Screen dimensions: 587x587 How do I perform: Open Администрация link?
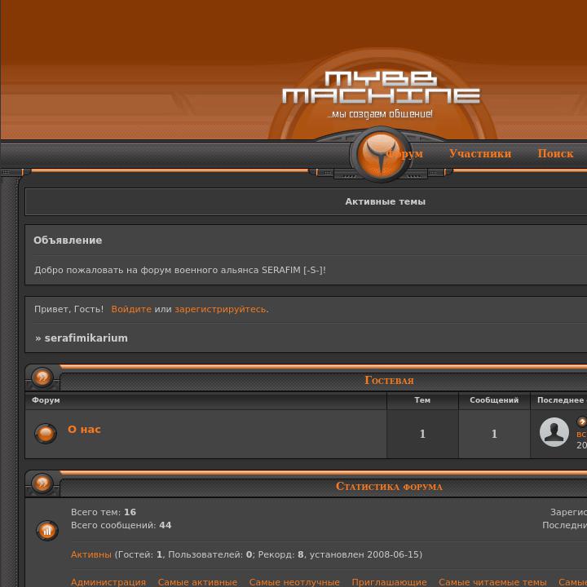coord(108,582)
